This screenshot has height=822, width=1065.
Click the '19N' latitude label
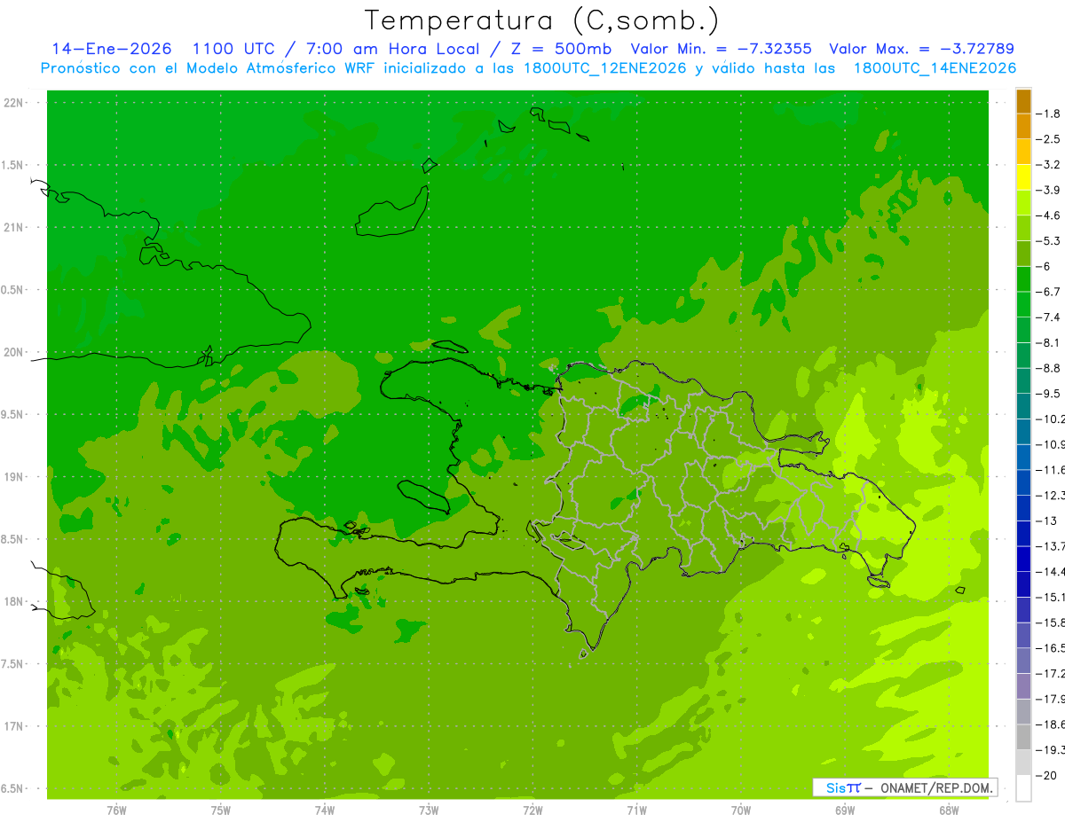(x=13, y=477)
